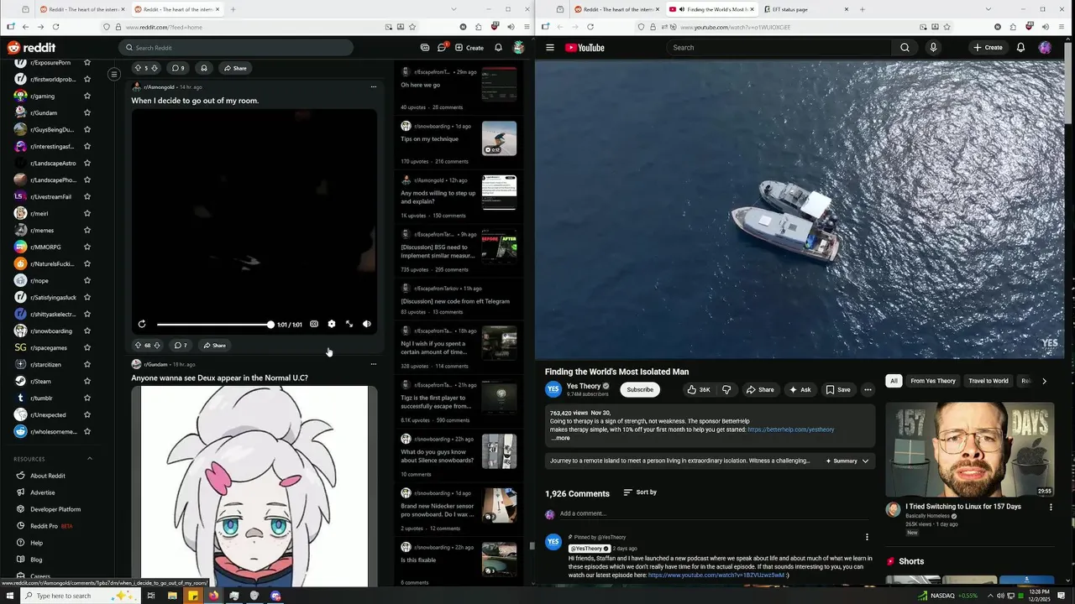This screenshot has height=604, width=1075.
Task: Expand the video Summary section
Action: [x=847, y=461]
